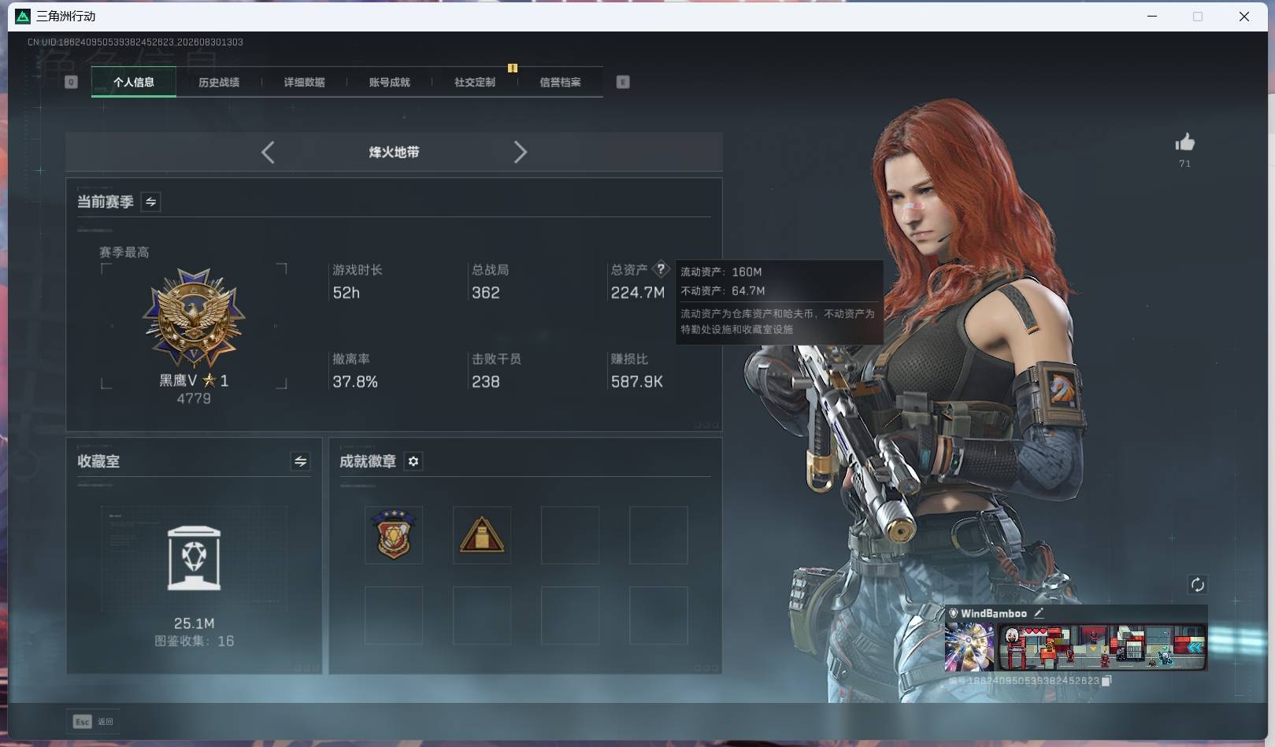This screenshot has height=747, width=1275.
Task: Click the 烽火地带 mode title
Action: tap(394, 152)
